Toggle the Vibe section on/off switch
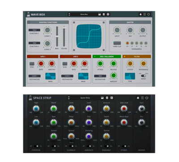The width and height of the screenshot is (179, 162). click(54, 146)
